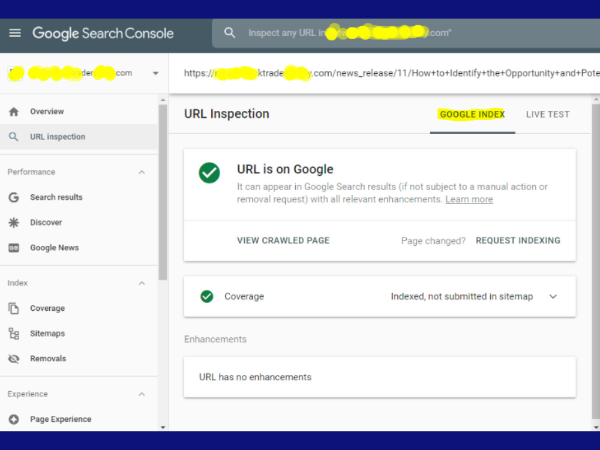Click the Google Search Console logo
This screenshot has height=450, width=600.
click(x=103, y=33)
